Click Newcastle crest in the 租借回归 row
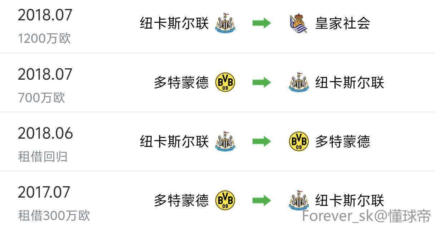Image resolution: width=435 pixels, height=228 pixels. (225, 142)
